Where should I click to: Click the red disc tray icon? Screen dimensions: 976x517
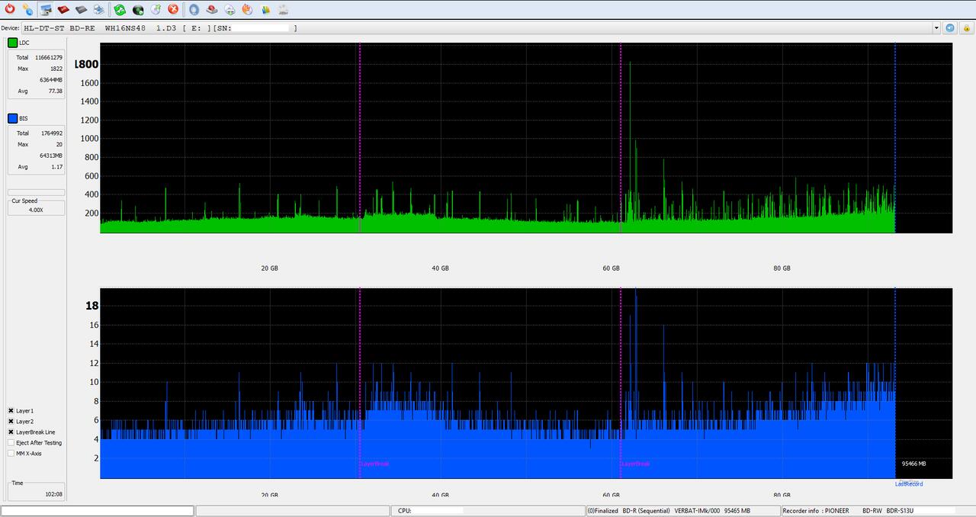(x=212, y=9)
